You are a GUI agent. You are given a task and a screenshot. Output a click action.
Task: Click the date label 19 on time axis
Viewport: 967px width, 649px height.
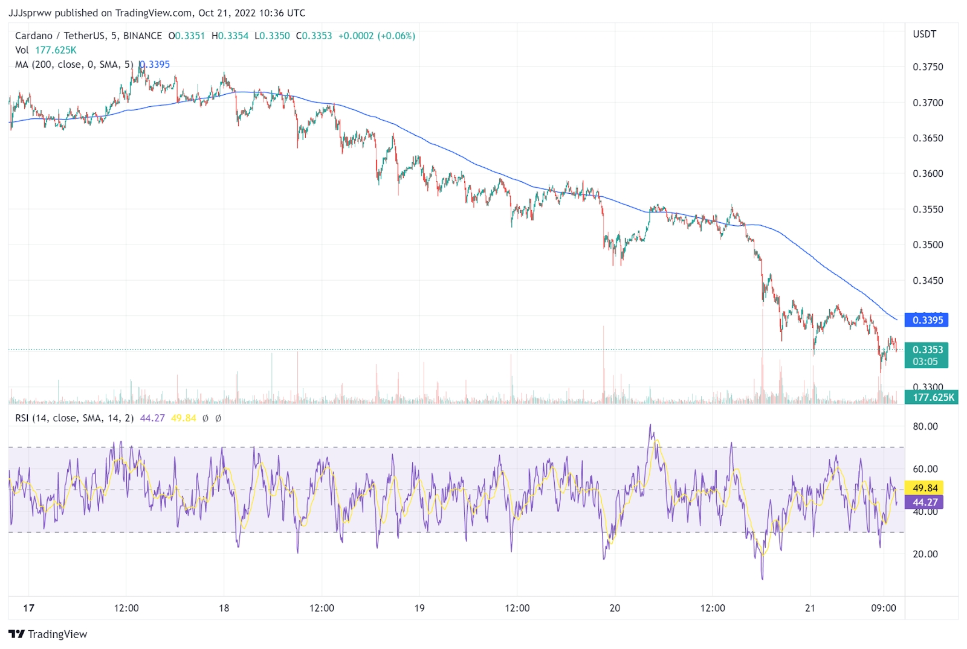[419, 608]
